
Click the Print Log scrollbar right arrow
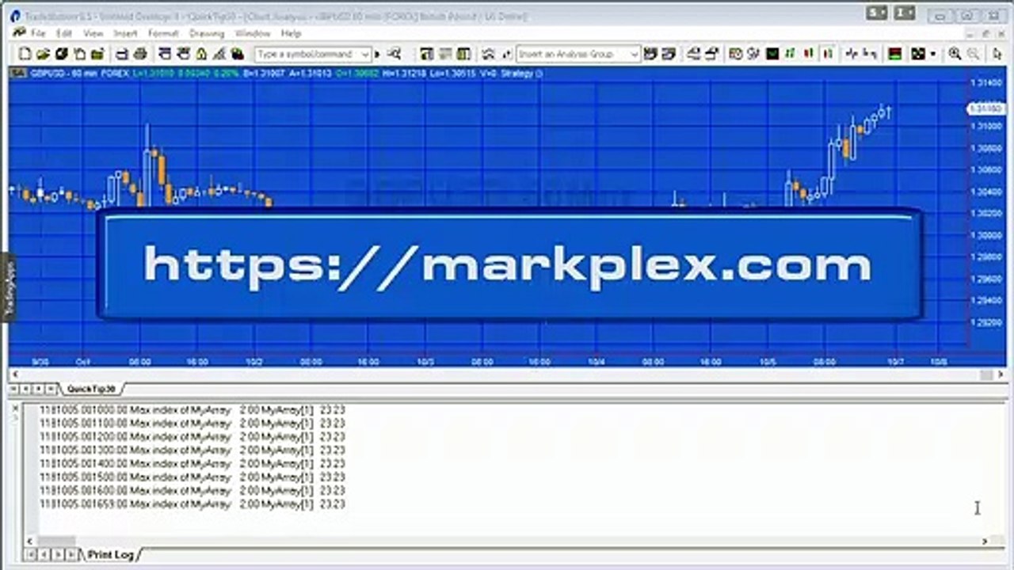[x=985, y=541]
